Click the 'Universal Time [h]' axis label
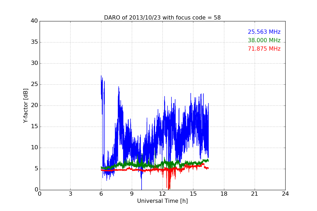The width and height of the screenshot is (317, 211). pos(162,201)
